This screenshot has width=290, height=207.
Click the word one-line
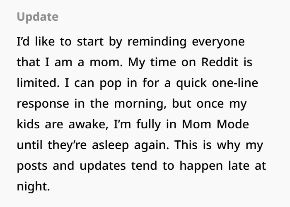click(235, 83)
